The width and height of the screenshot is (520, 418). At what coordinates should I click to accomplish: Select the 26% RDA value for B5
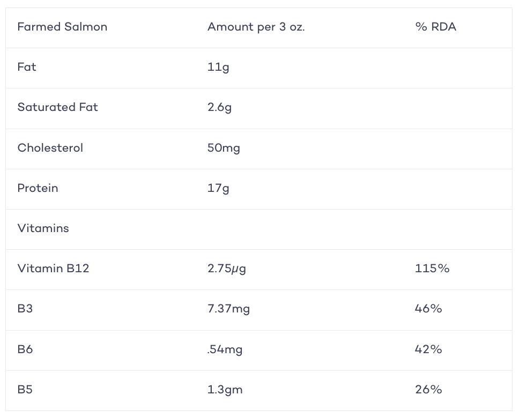coord(428,390)
